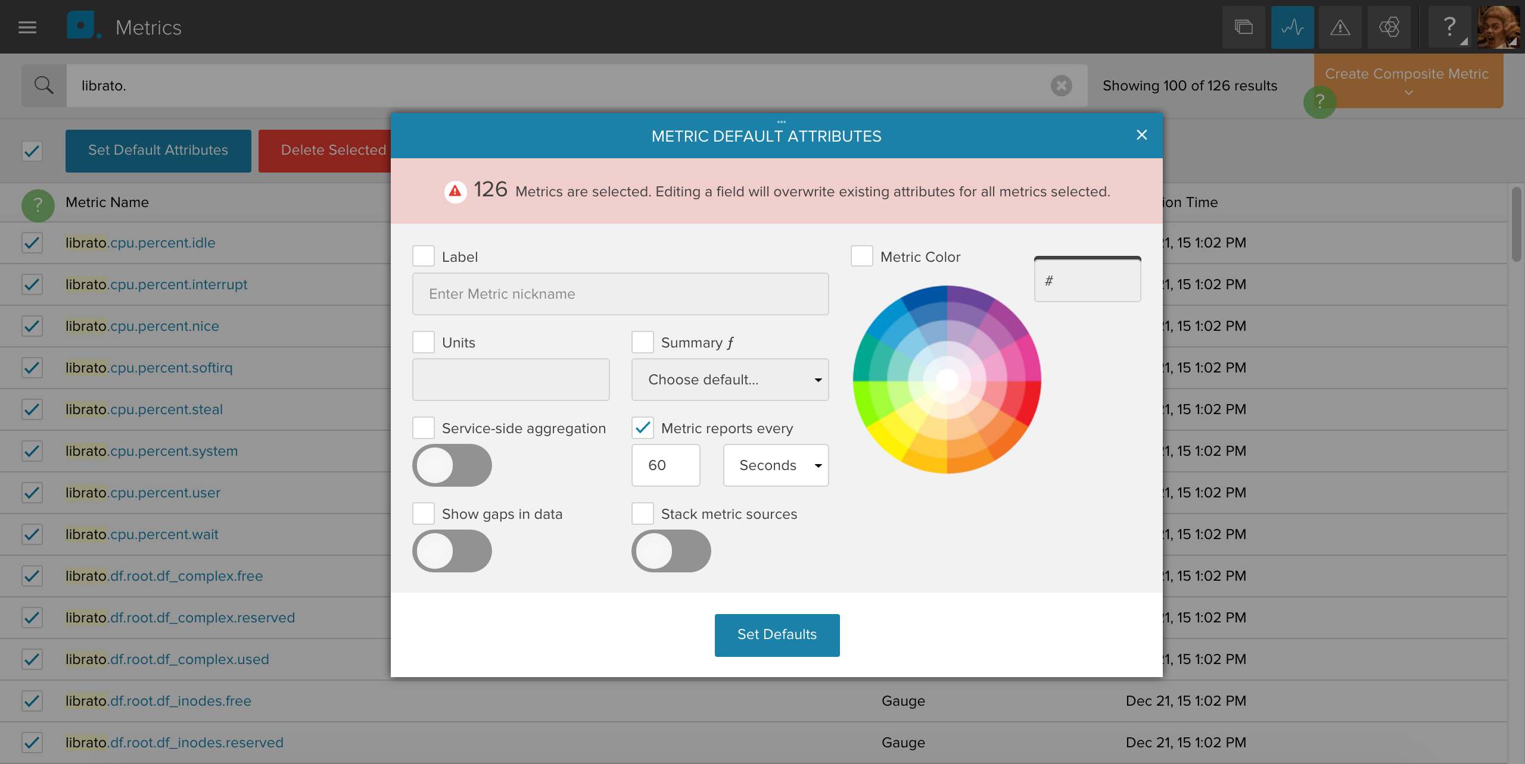Toggle the Show gaps in data switch
The image size is (1525, 764).
pos(452,551)
